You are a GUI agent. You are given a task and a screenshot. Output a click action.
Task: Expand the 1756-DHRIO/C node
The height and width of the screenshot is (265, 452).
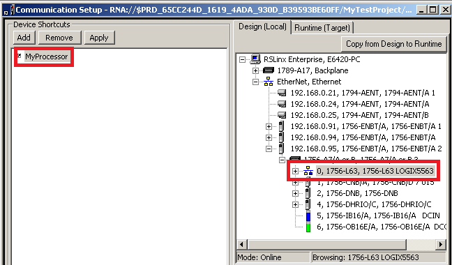295,205
